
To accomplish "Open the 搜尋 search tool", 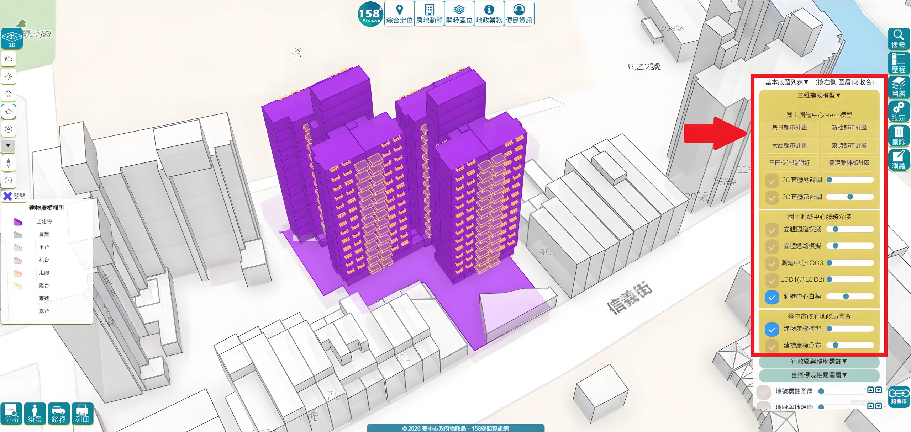I will tap(899, 39).
